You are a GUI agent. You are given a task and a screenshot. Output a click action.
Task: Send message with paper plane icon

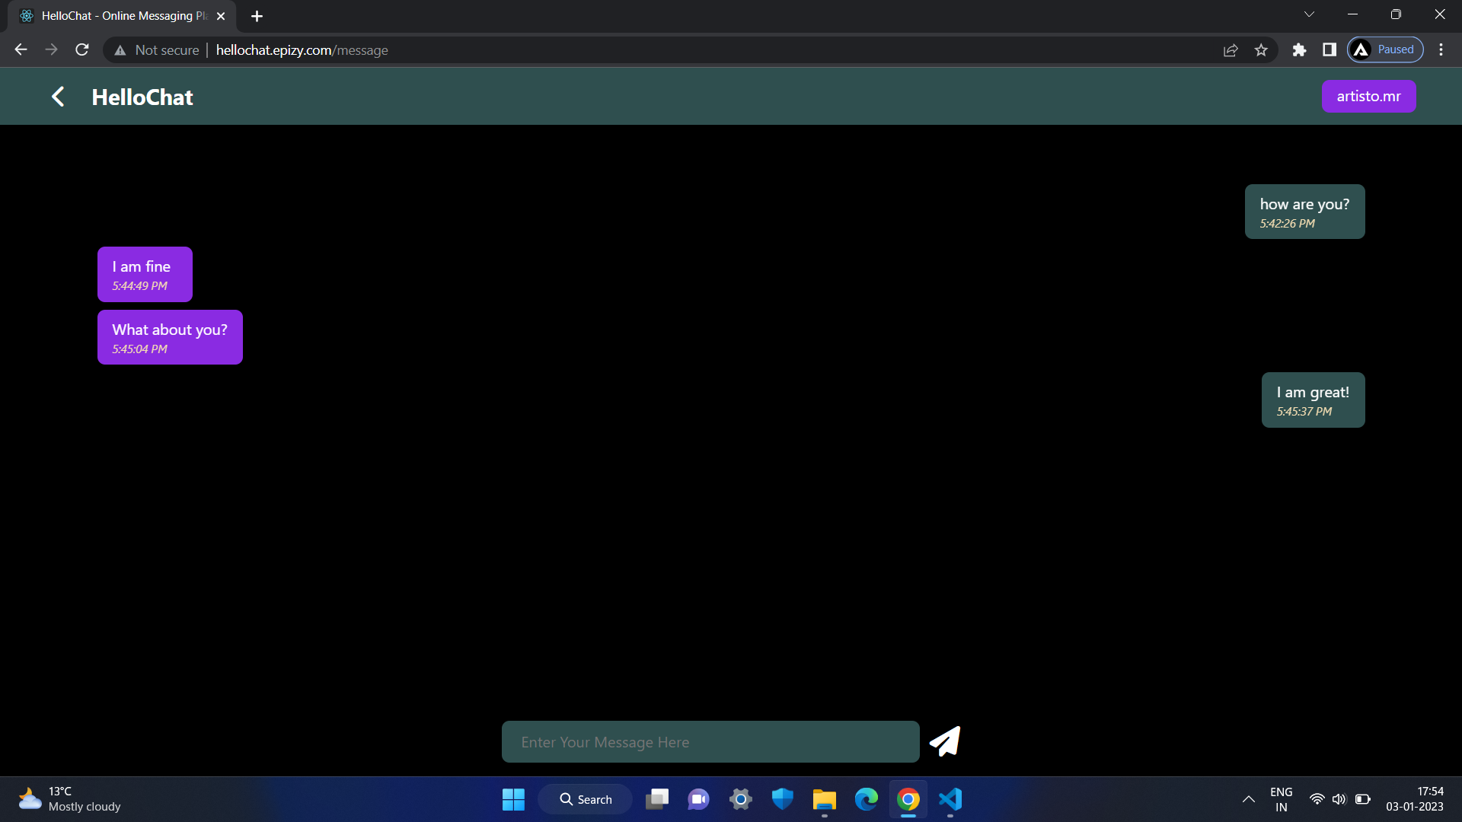945,741
